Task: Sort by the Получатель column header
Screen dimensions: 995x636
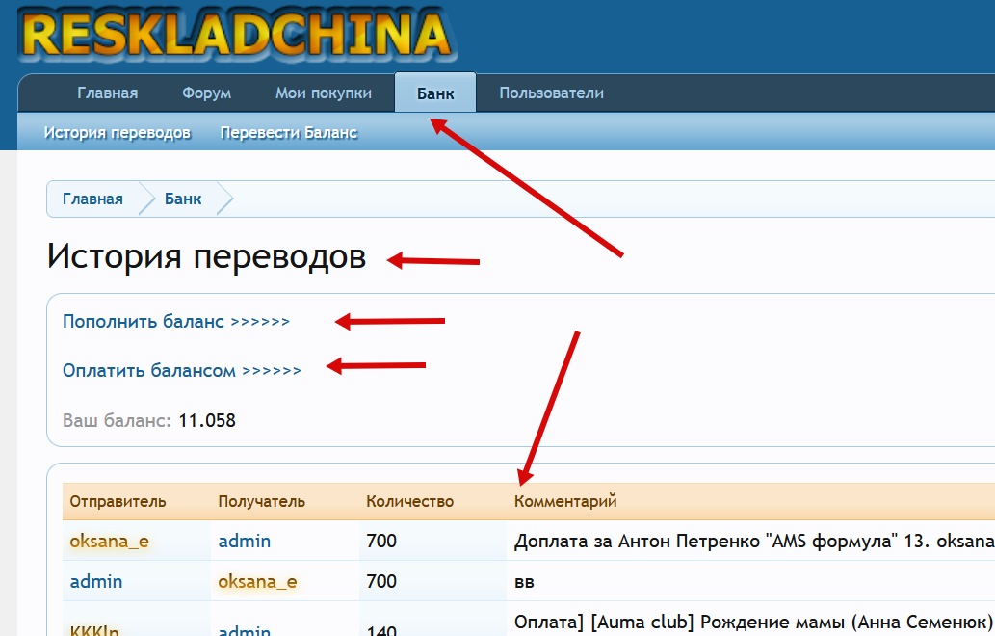Action: point(261,501)
